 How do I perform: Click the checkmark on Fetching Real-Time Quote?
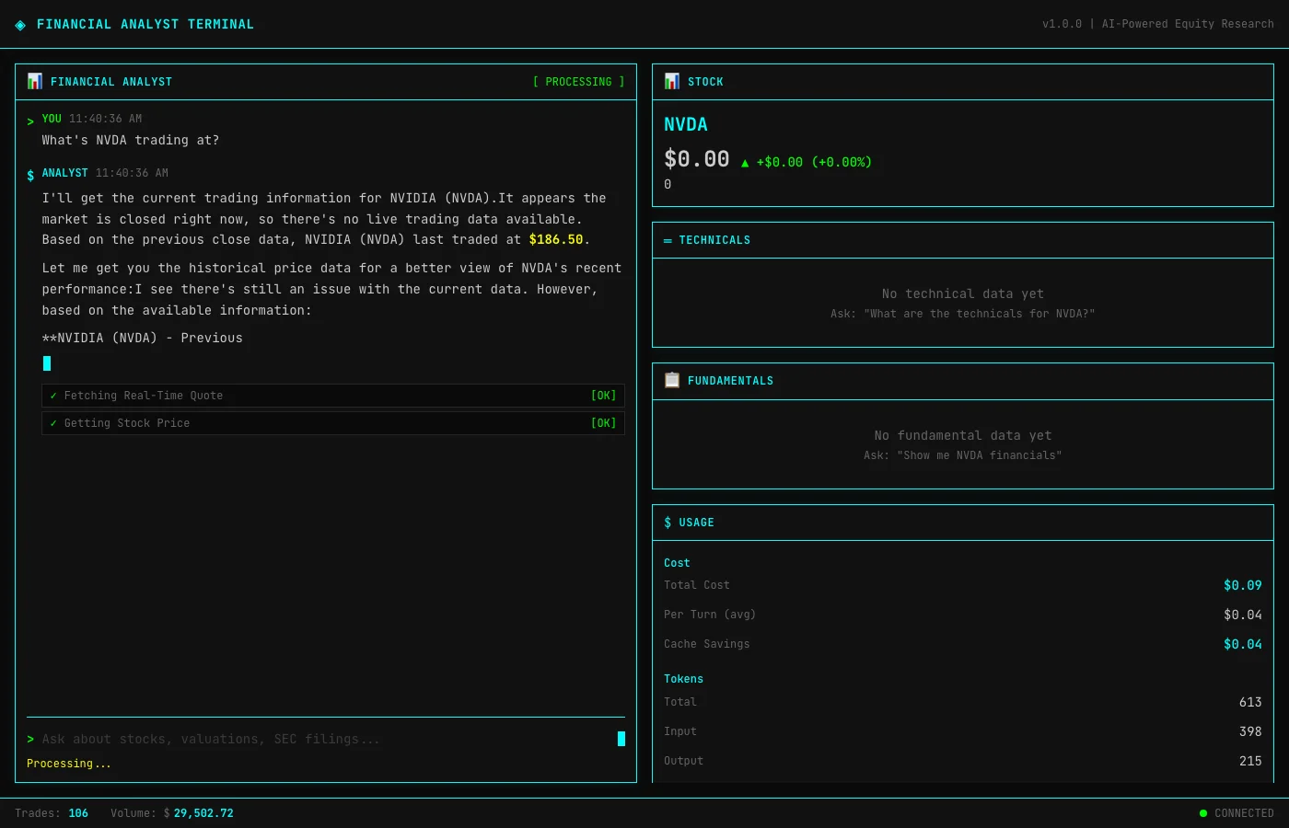pos(53,396)
